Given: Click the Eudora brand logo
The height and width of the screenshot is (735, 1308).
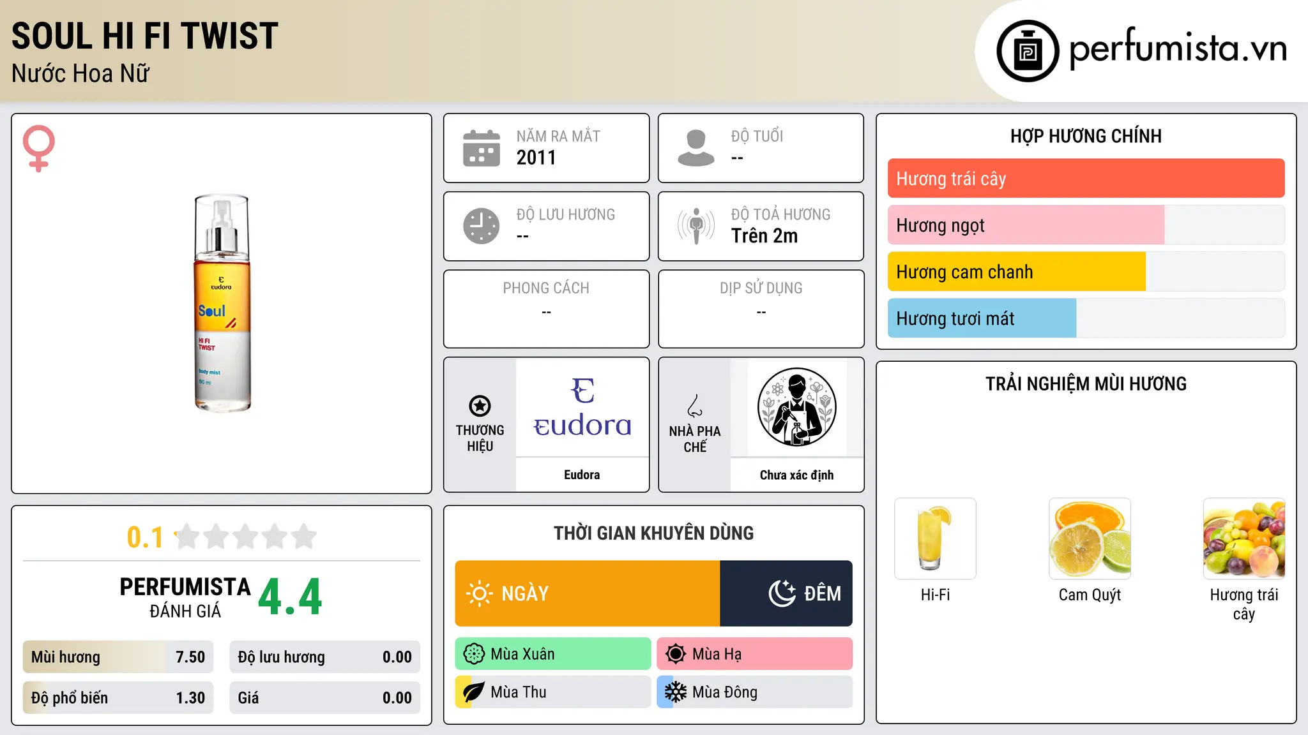Looking at the screenshot, I should click(582, 408).
